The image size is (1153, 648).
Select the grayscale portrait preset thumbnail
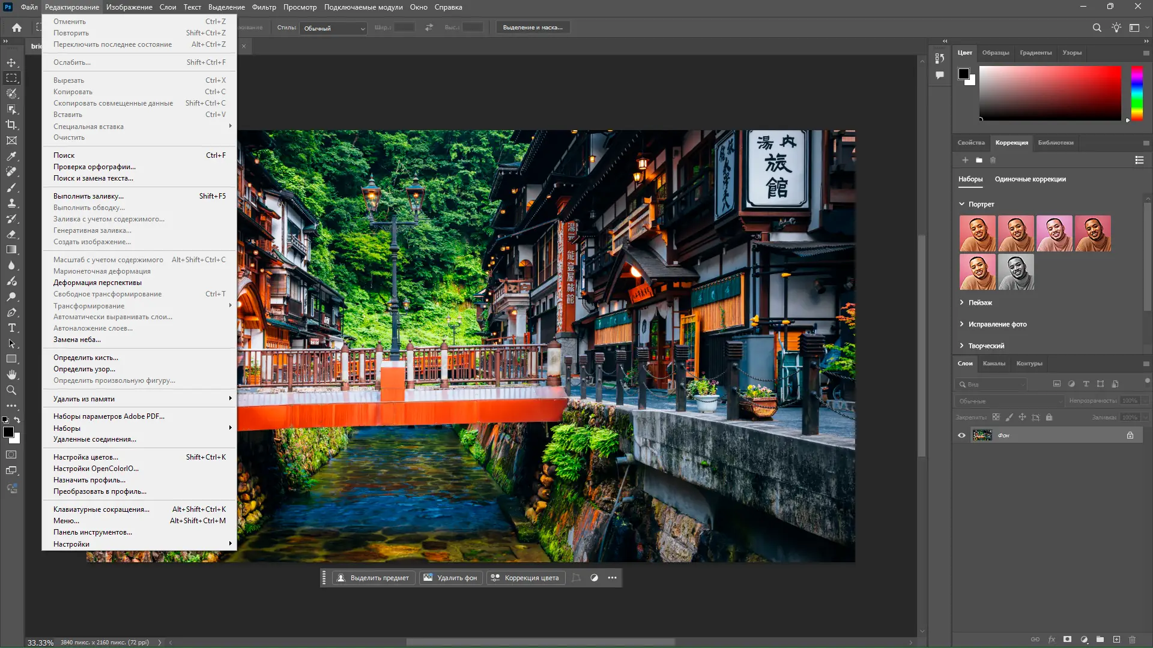(1015, 272)
